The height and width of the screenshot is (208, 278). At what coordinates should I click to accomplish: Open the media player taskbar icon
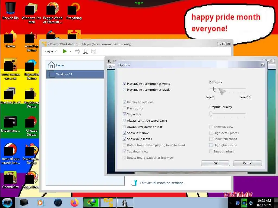40,203
